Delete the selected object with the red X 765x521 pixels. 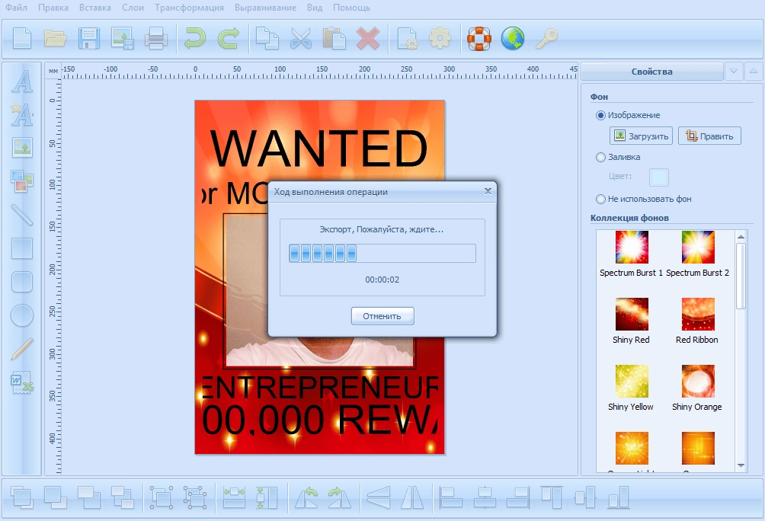(x=368, y=39)
